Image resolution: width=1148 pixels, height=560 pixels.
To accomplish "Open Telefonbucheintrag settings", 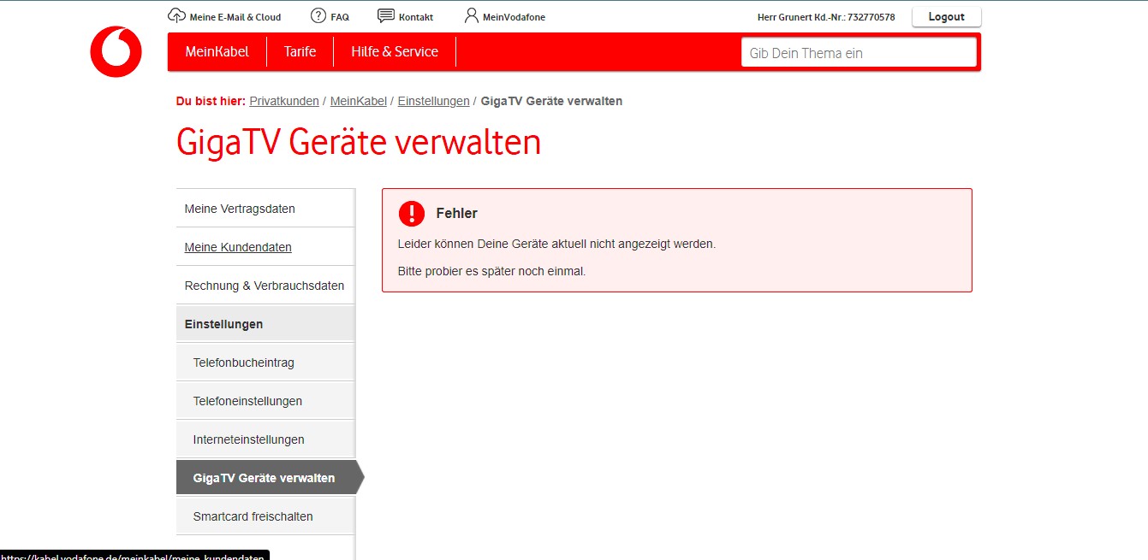I will tap(265, 363).
